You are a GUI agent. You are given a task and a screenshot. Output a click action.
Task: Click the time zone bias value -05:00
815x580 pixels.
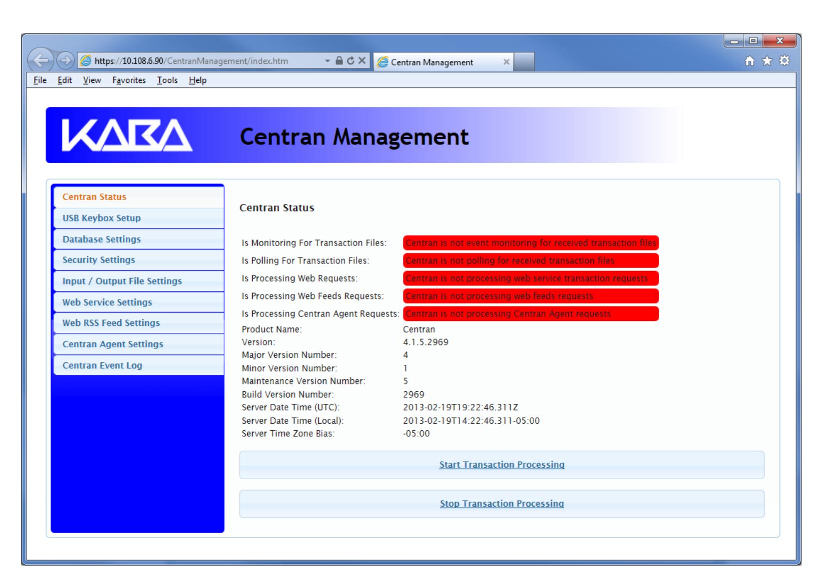click(416, 434)
